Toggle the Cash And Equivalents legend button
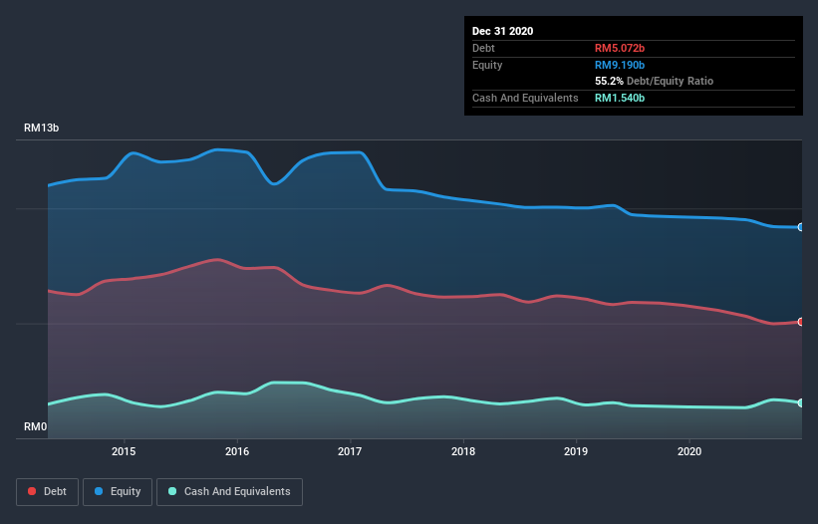The image size is (818, 524). tap(229, 492)
